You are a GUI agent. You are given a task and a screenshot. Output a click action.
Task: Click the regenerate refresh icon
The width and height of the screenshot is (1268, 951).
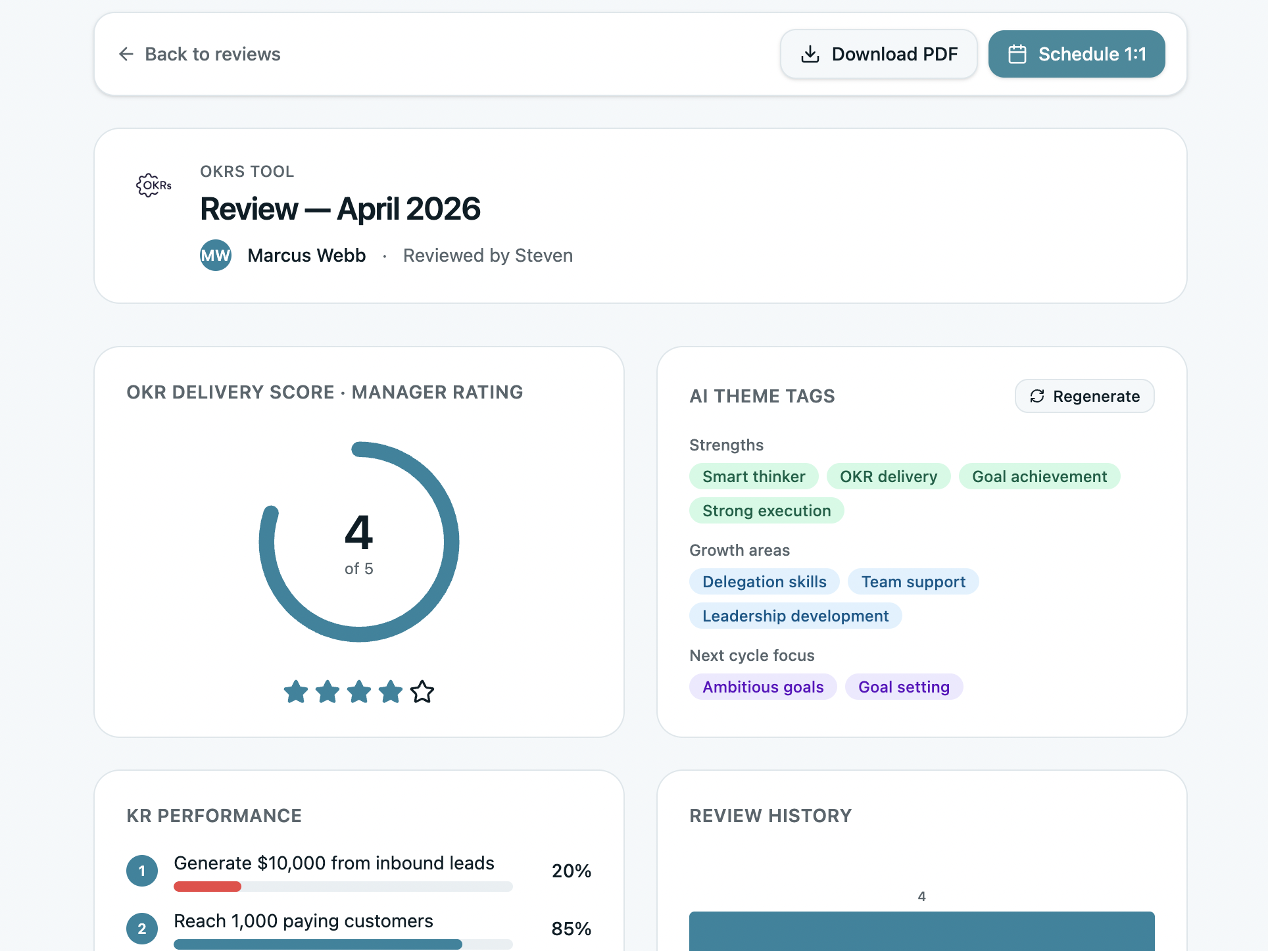point(1037,396)
